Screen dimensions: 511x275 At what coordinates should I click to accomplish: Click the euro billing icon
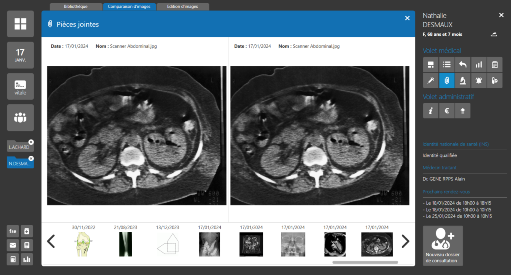[x=447, y=111]
